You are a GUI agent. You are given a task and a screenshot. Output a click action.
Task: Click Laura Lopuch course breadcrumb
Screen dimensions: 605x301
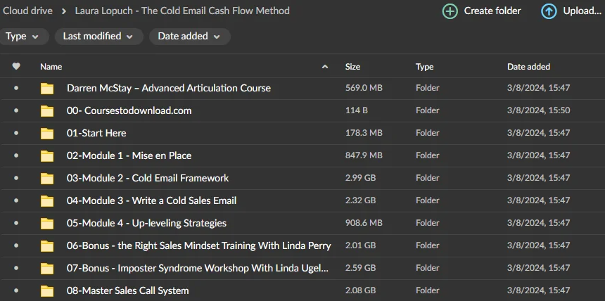click(182, 11)
